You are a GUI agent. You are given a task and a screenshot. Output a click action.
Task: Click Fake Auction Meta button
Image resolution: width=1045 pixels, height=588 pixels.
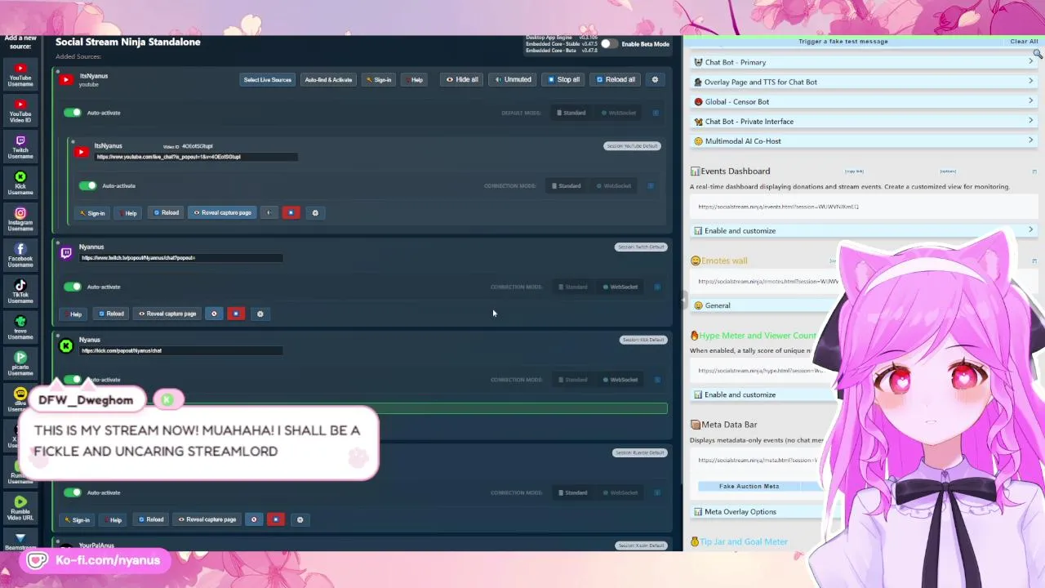click(749, 486)
